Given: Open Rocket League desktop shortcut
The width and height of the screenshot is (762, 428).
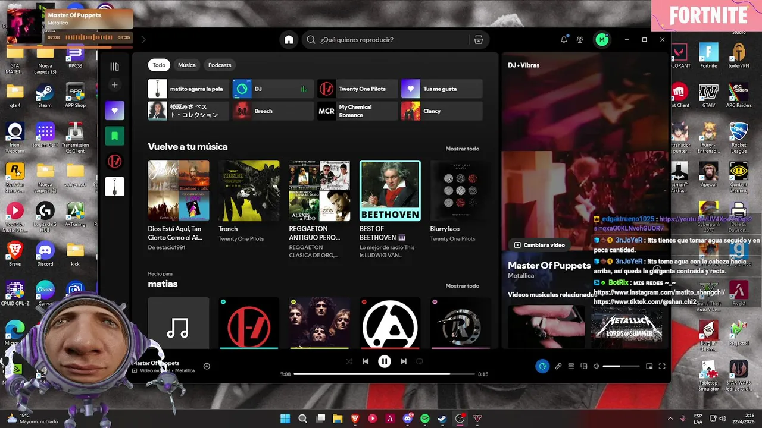Looking at the screenshot, I should coord(739,138).
